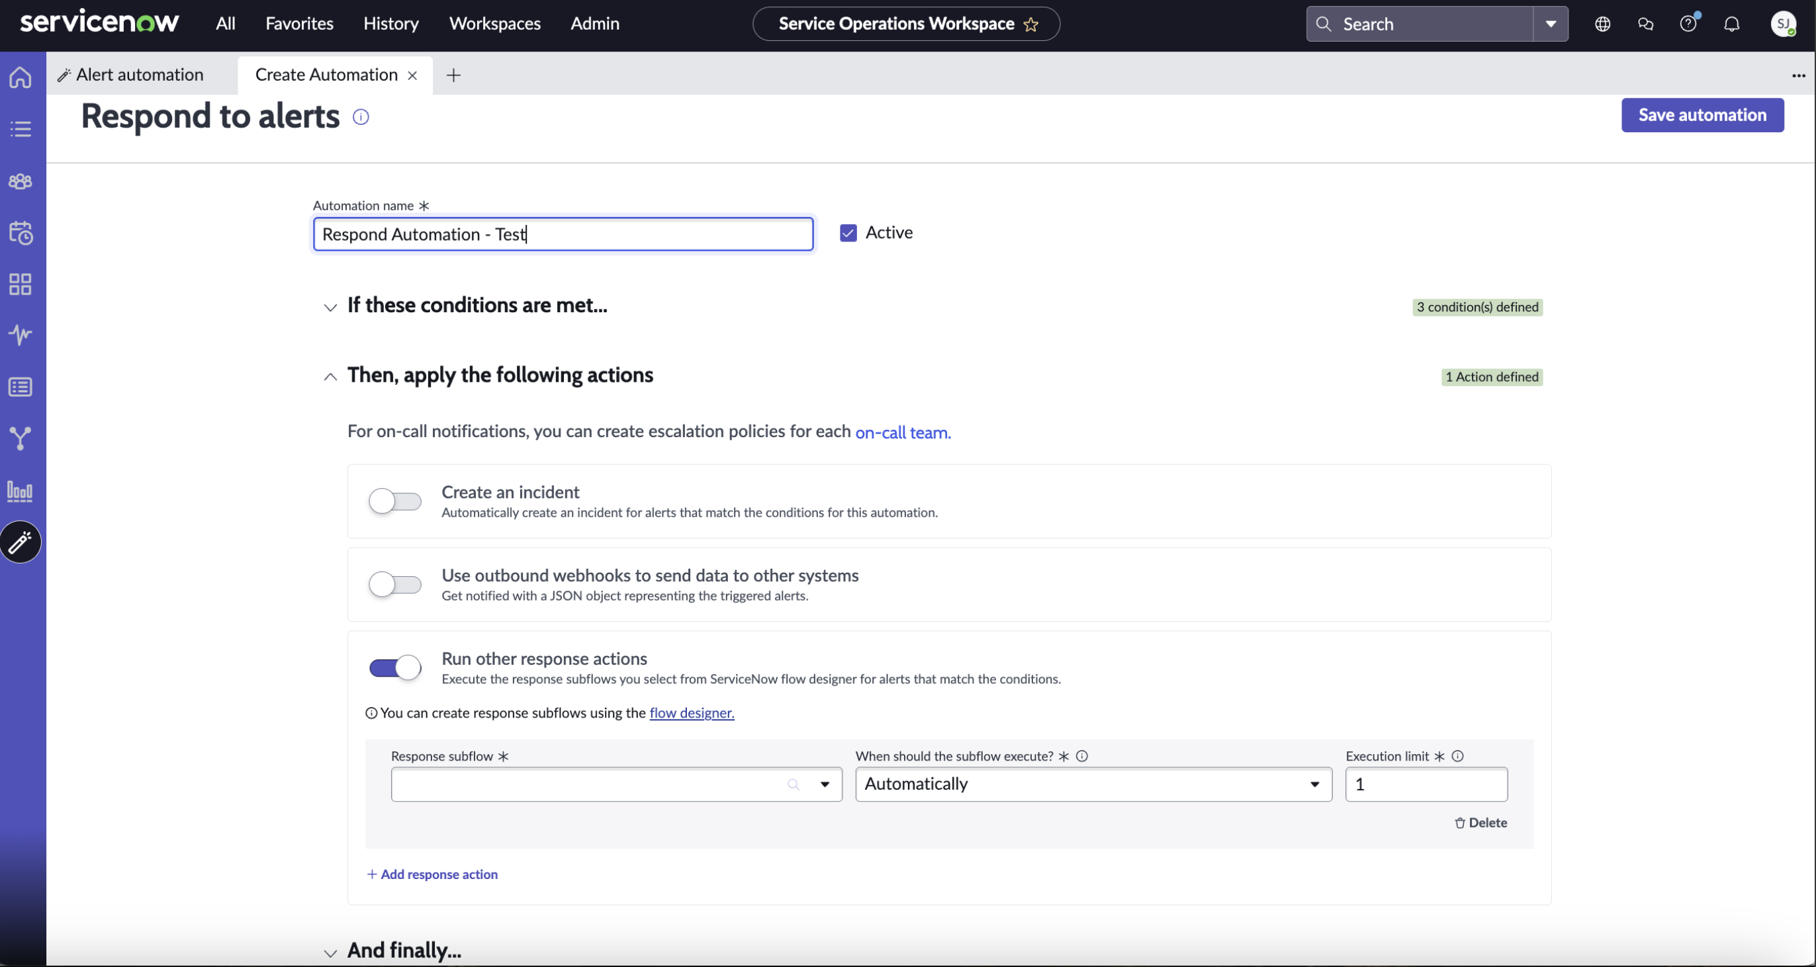1816x967 pixels.
Task: Click the info icon beside Respond to alerts
Action: [360, 117]
